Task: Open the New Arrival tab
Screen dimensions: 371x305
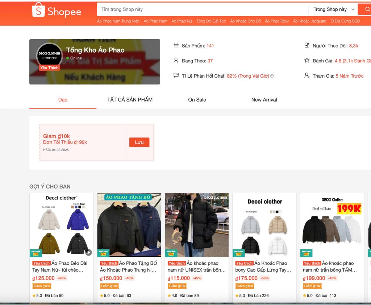Action: [264, 100]
